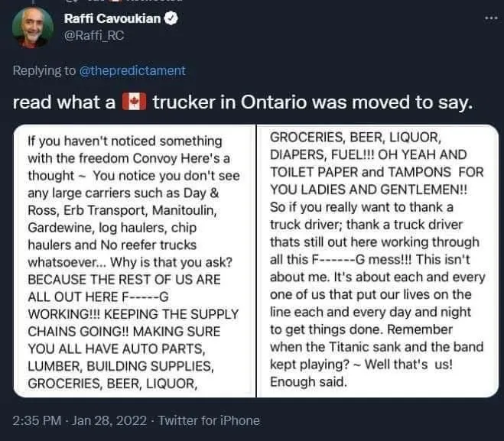504x441 pixels.
Task: Click the 2:35 PM timestamp
Action: (38, 420)
